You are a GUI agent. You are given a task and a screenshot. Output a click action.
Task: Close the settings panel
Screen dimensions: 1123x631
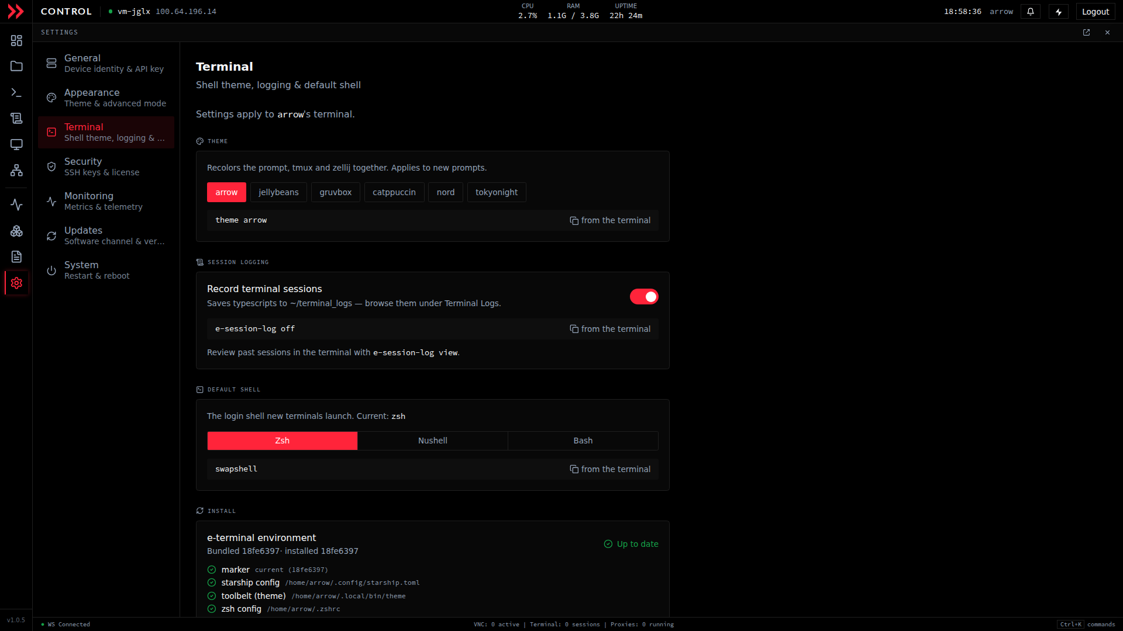click(x=1107, y=33)
